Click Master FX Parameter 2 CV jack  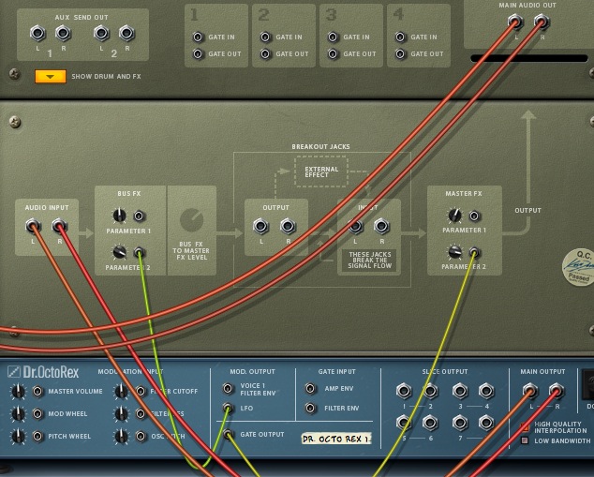point(474,252)
